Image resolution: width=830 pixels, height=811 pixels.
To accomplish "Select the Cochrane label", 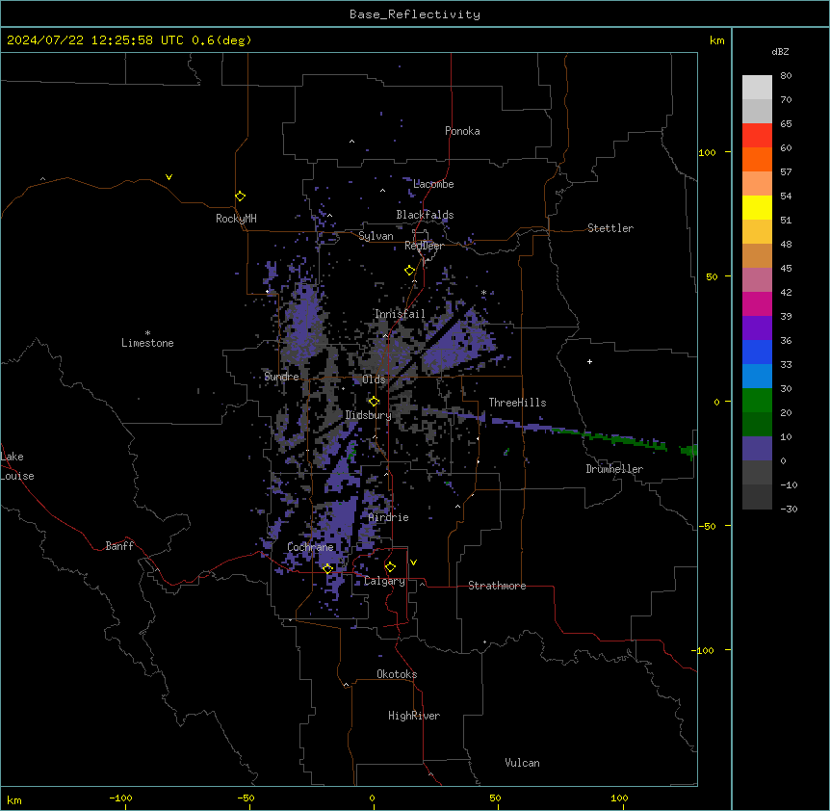I will [310, 547].
